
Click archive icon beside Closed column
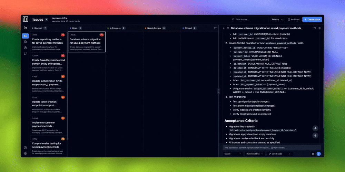tap(215, 28)
